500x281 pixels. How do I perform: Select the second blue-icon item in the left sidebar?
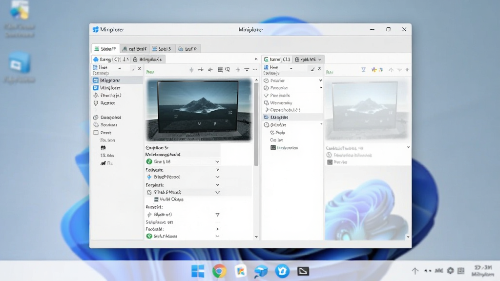(117, 88)
